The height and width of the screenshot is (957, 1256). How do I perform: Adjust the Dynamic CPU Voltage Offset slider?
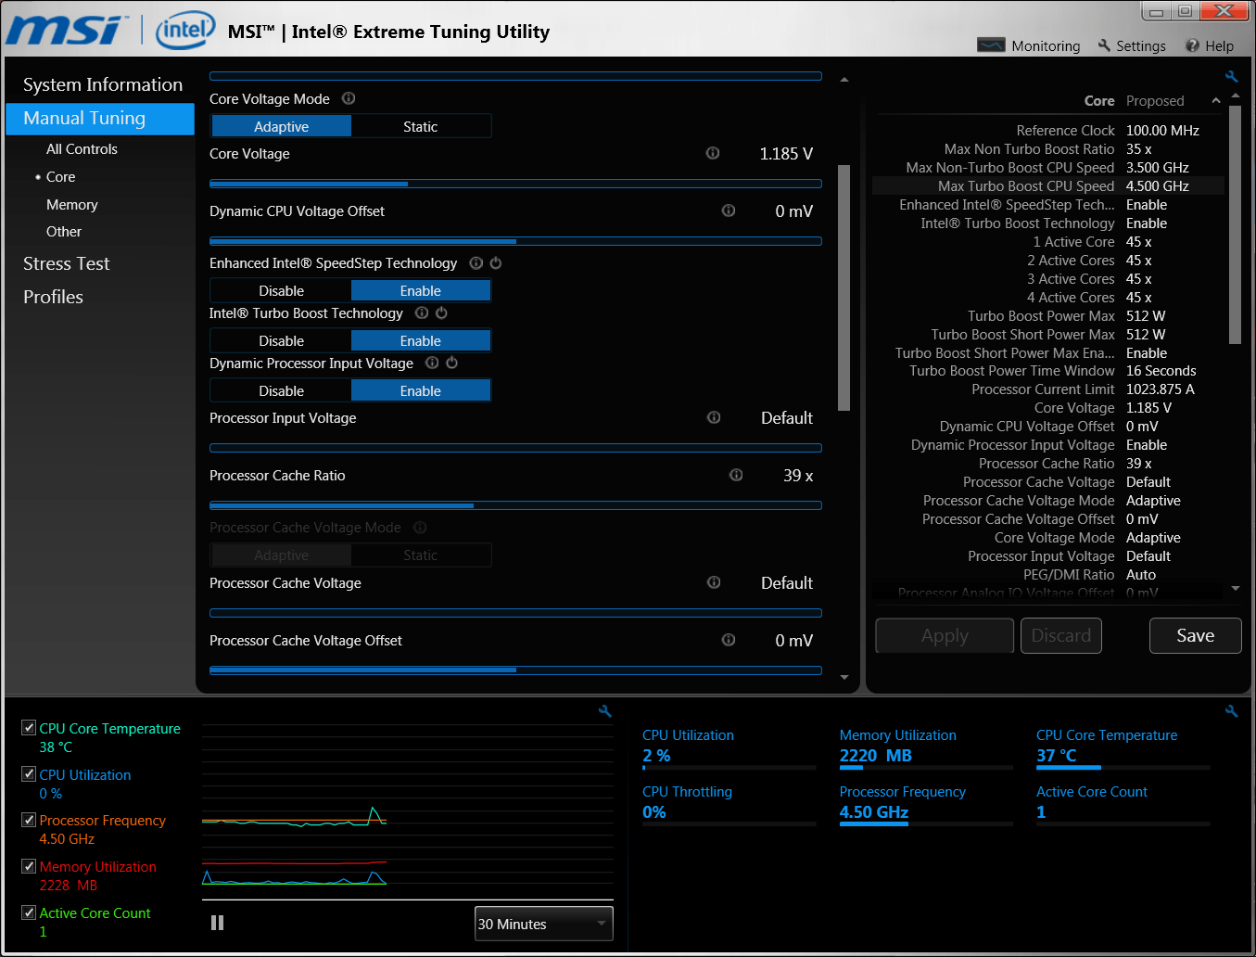(x=516, y=241)
